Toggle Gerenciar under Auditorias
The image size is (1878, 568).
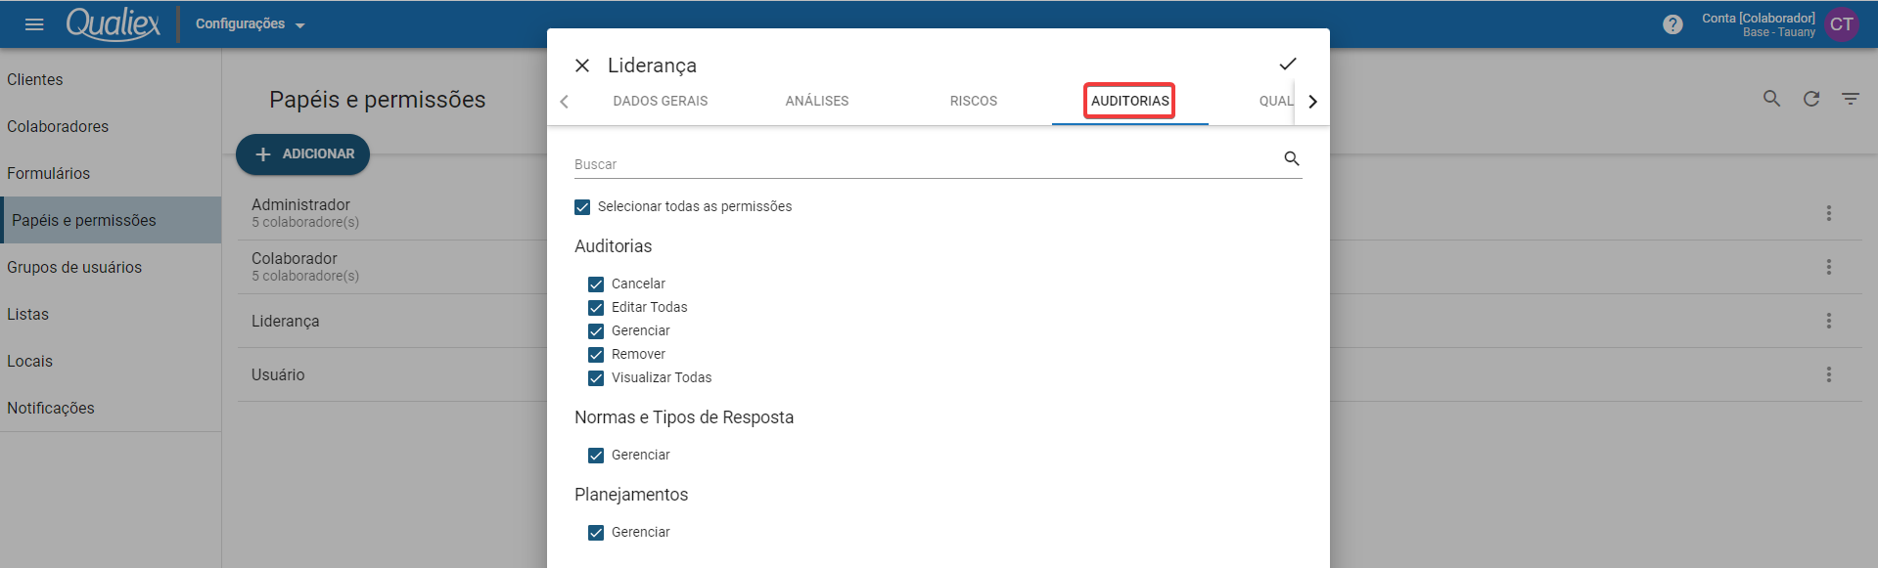[596, 331]
